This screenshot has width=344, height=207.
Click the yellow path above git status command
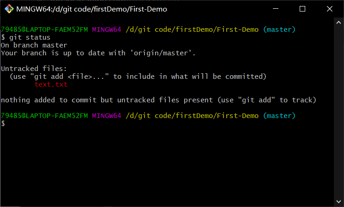pyautogui.click(x=192, y=30)
